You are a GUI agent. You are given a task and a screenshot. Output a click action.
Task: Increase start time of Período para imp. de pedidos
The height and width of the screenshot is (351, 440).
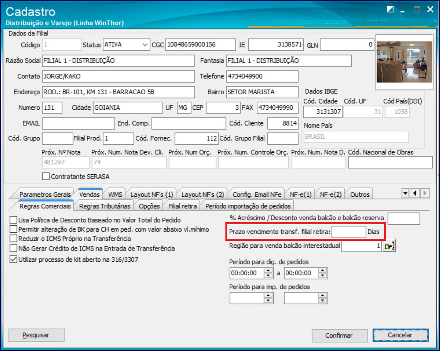(268, 296)
